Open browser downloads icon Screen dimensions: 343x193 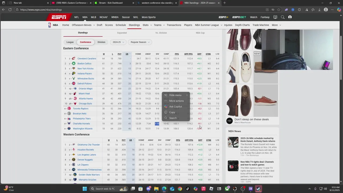click(x=319, y=10)
